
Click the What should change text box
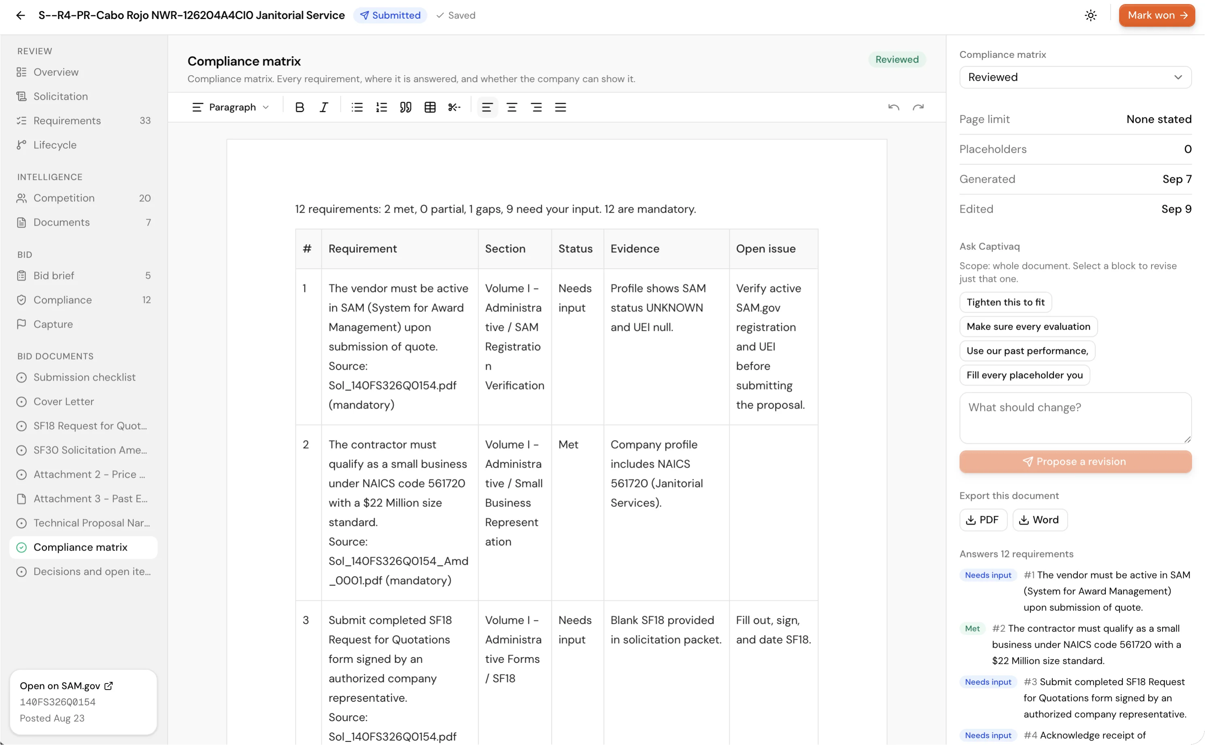tap(1075, 418)
